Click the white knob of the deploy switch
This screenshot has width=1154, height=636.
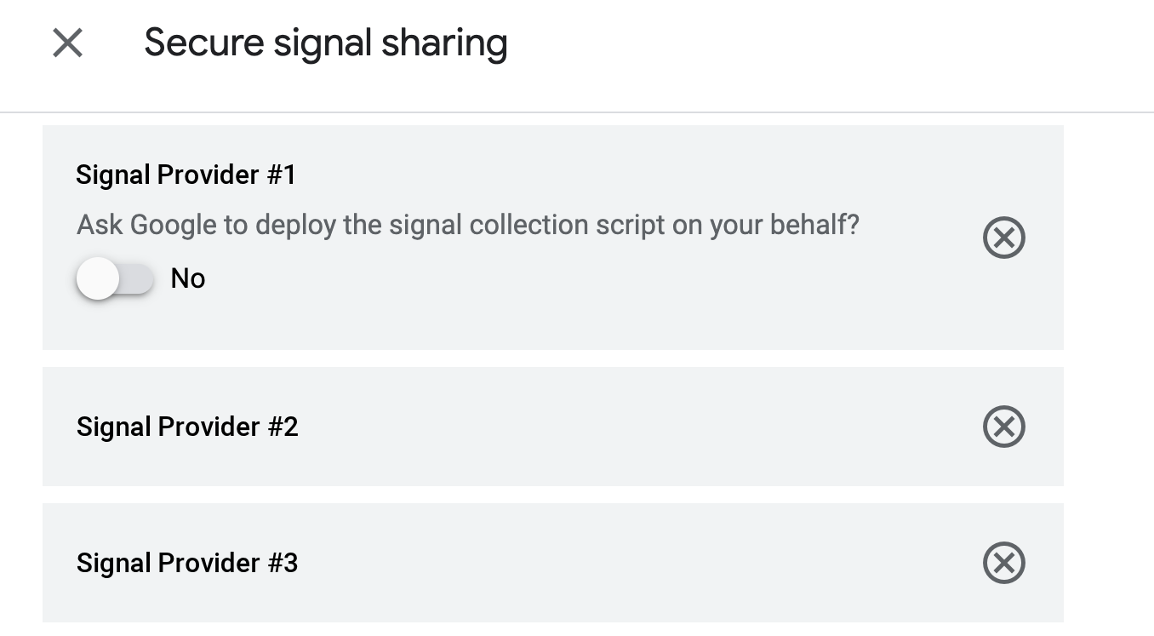97,278
